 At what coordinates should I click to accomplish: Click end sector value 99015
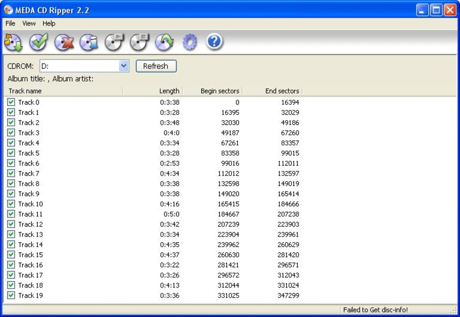point(290,153)
